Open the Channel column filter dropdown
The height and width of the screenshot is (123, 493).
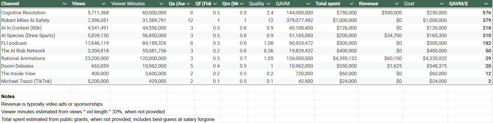tap(65, 4)
